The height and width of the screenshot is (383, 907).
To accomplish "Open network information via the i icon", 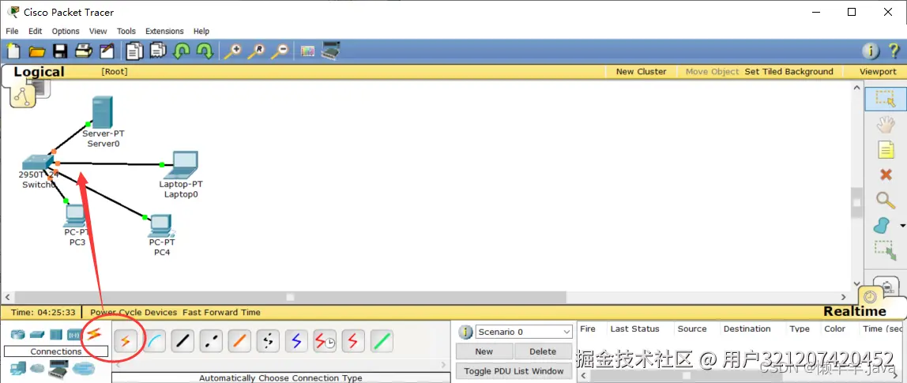I will point(871,51).
